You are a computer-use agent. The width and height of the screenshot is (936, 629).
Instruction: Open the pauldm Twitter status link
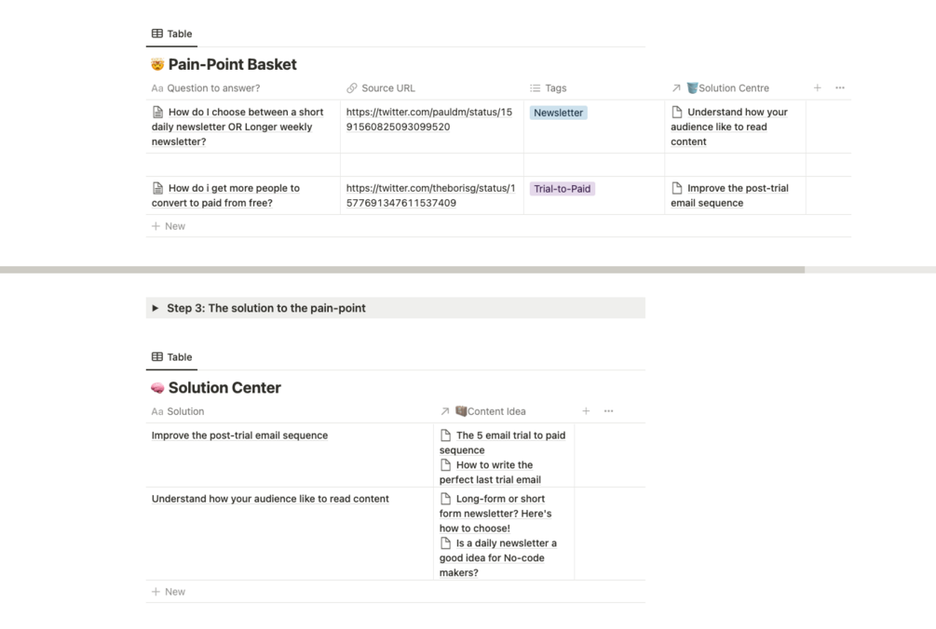point(428,119)
